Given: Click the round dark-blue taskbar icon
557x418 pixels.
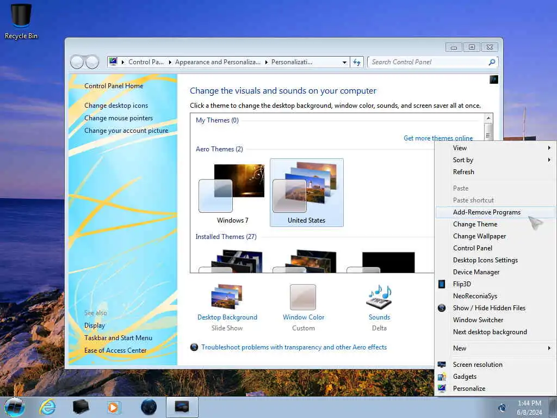Looking at the screenshot, I should click(x=148, y=407).
